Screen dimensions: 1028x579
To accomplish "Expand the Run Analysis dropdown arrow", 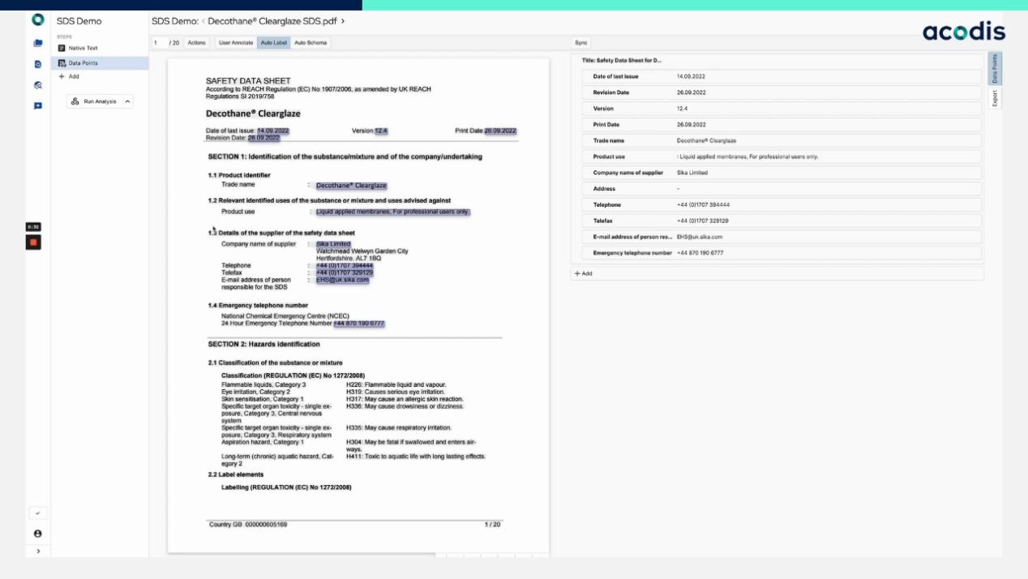I will pyautogui.click(x=127, y=102).
